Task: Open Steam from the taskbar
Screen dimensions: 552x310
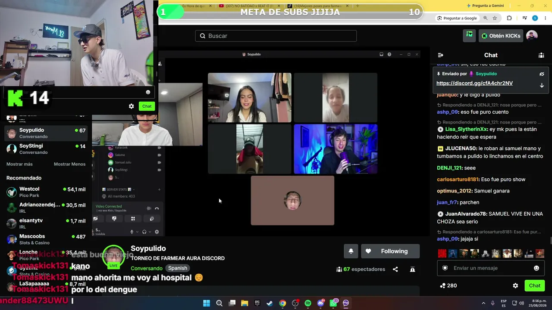Action: [x=270, y=303]
